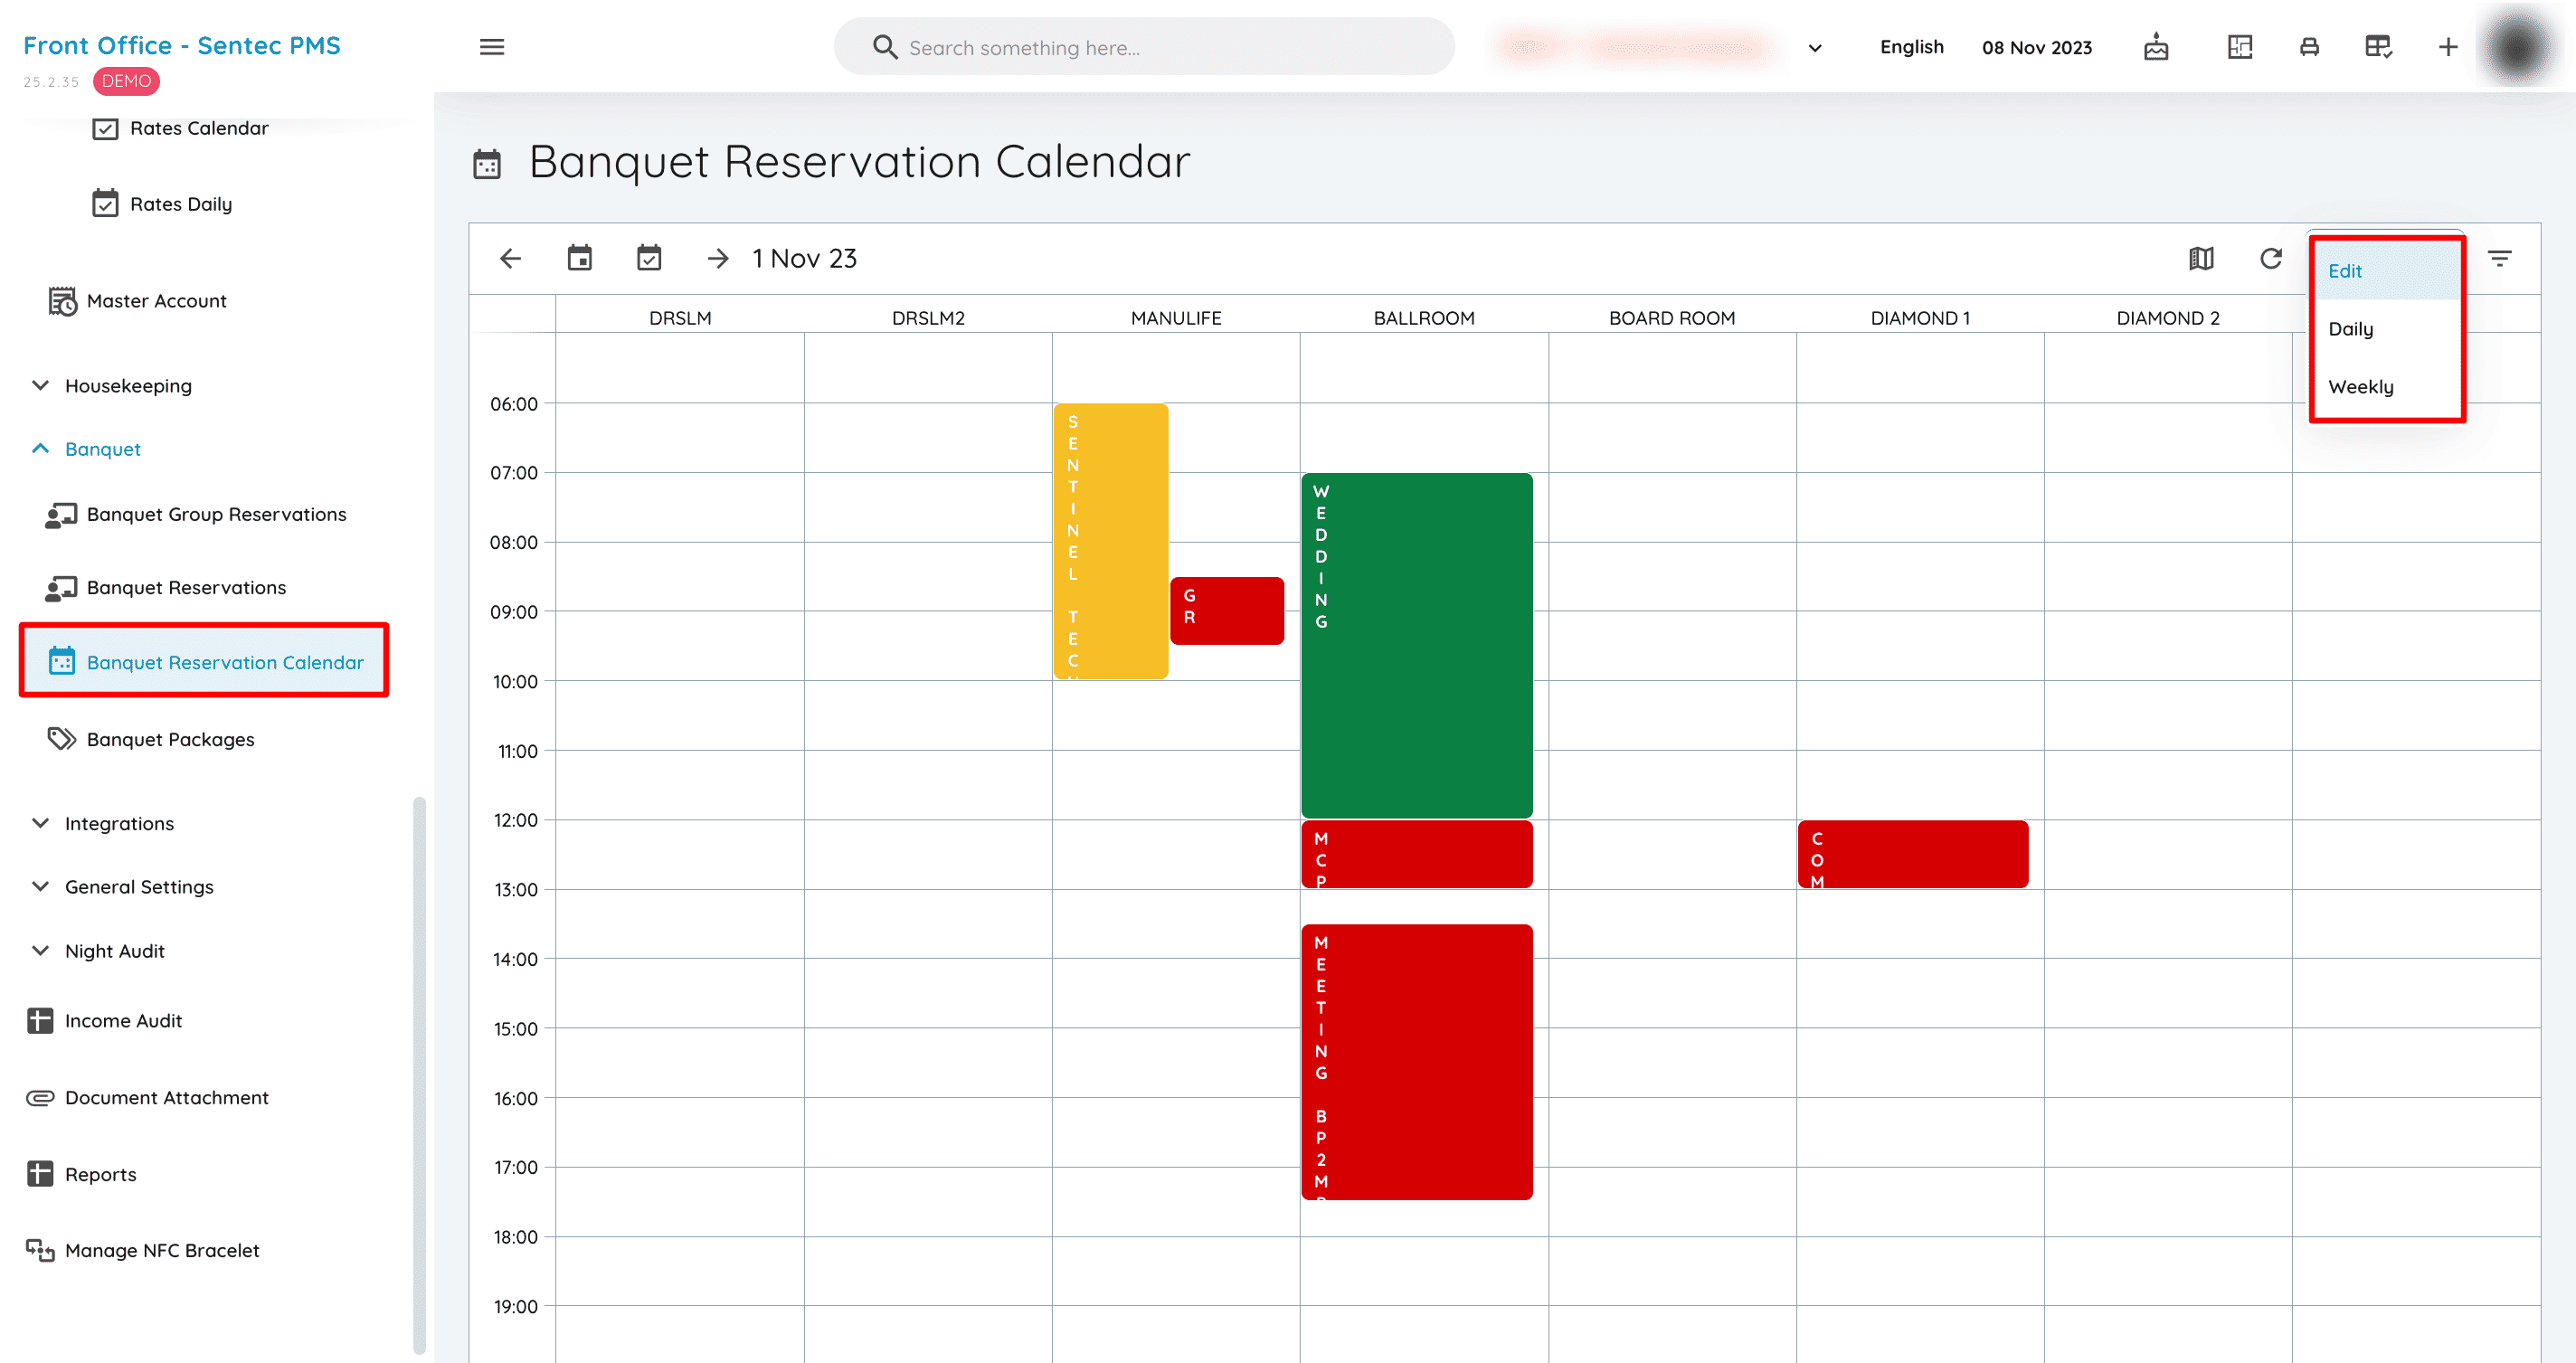Screen dimensions: 2576x1363
Task: Expand the Night Audit section
Action: [97, 951]
